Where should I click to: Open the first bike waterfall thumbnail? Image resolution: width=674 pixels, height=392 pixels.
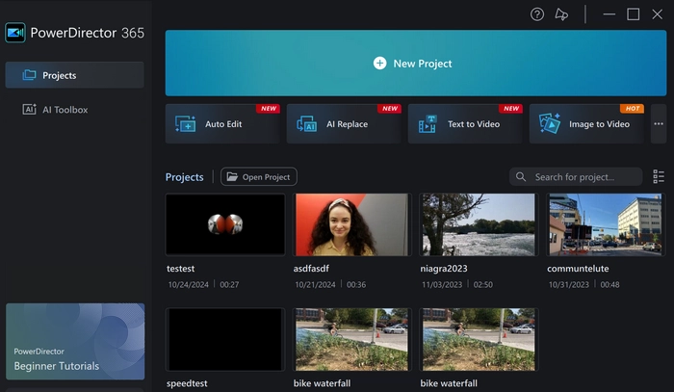[352, 340]
